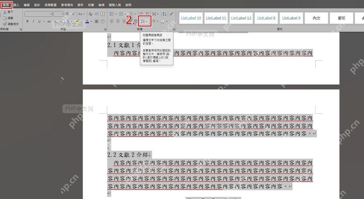
Task: Click the heading '2.1 文獻 1 介'
Action: pyautogui.click(x=124, y=45)
